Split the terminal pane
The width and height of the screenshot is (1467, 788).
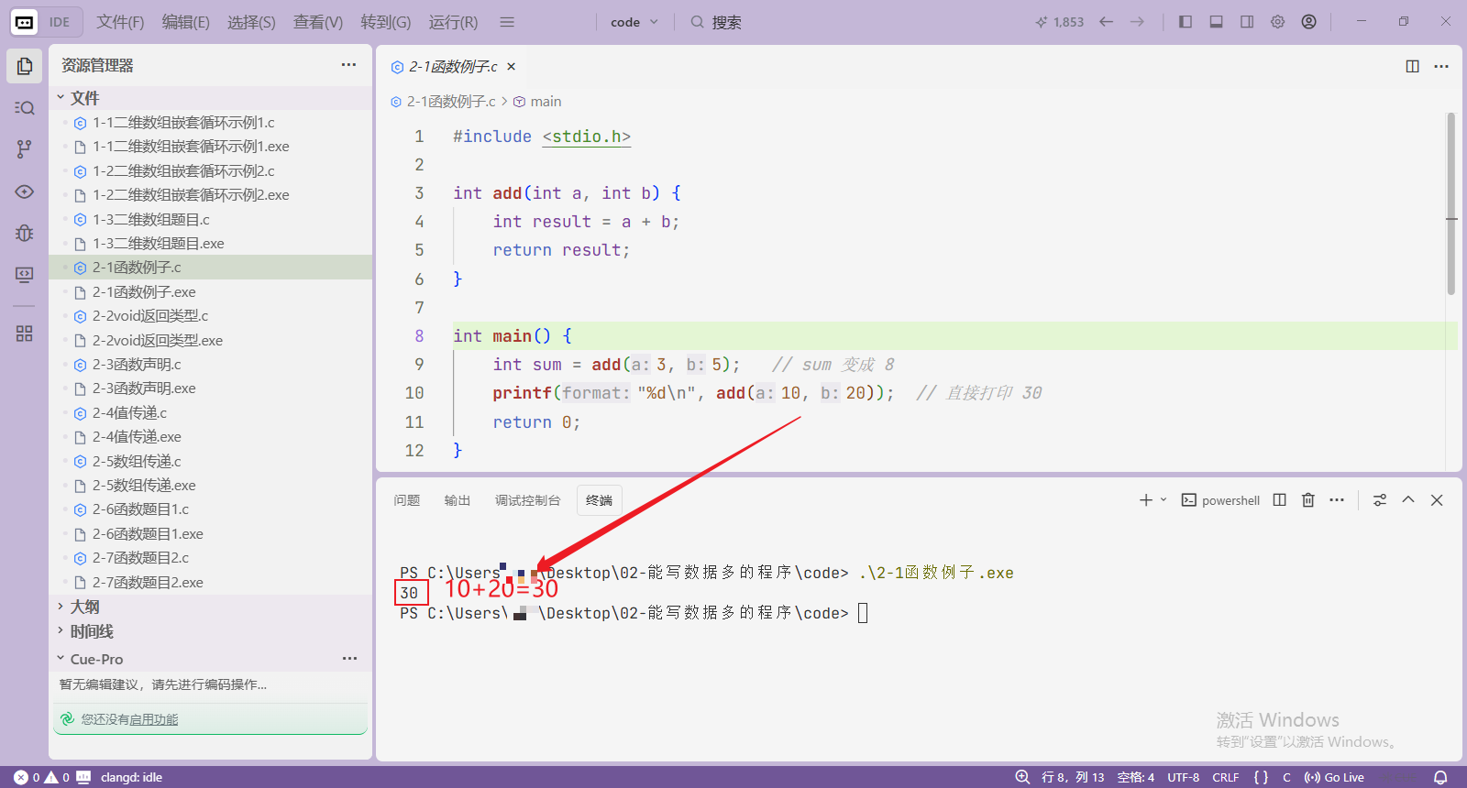pos(1280,500)
